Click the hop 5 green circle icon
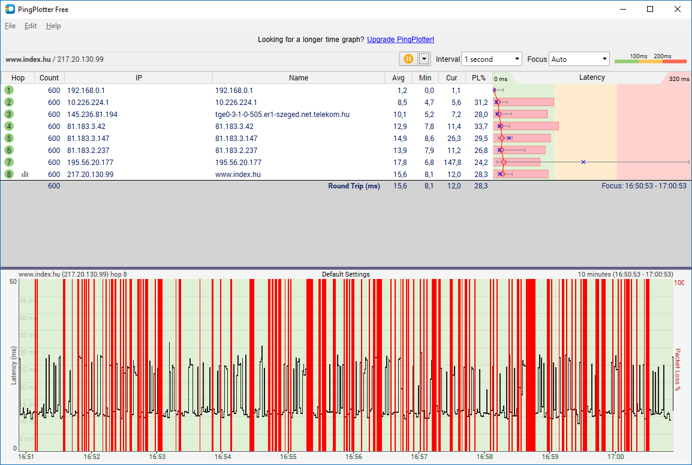This screenshot has height=465, width=692. click(x=9, y=138)
